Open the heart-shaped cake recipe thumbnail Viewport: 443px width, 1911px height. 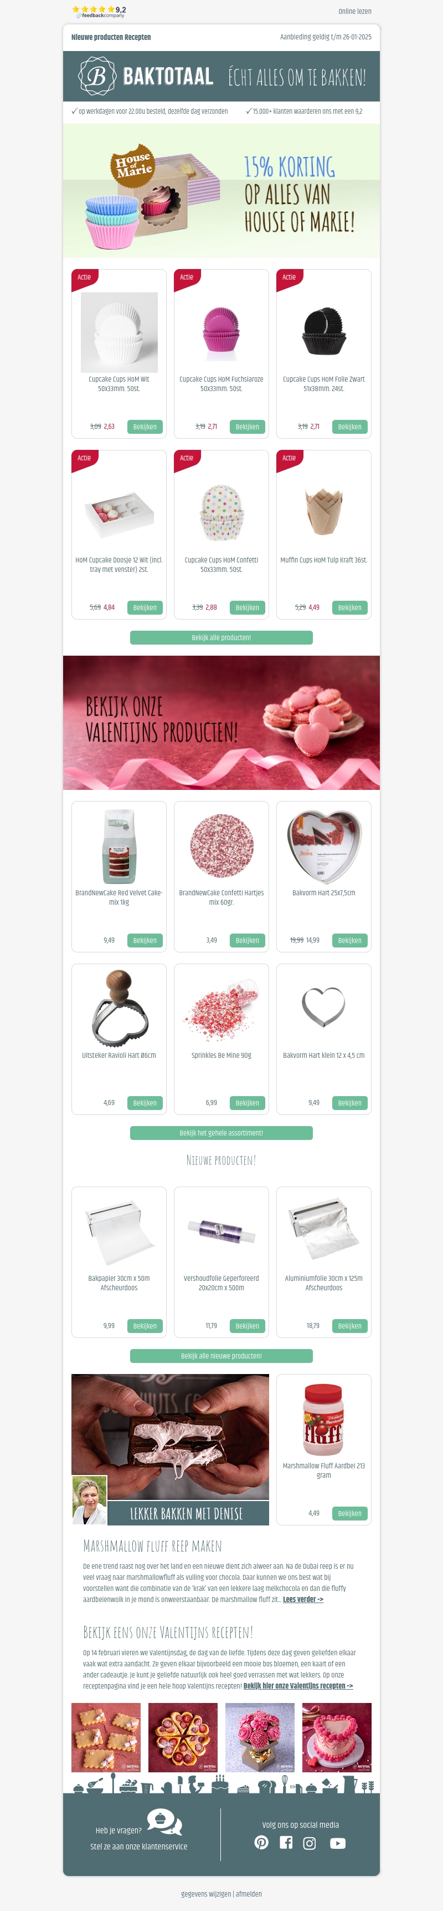[337, 1737]
